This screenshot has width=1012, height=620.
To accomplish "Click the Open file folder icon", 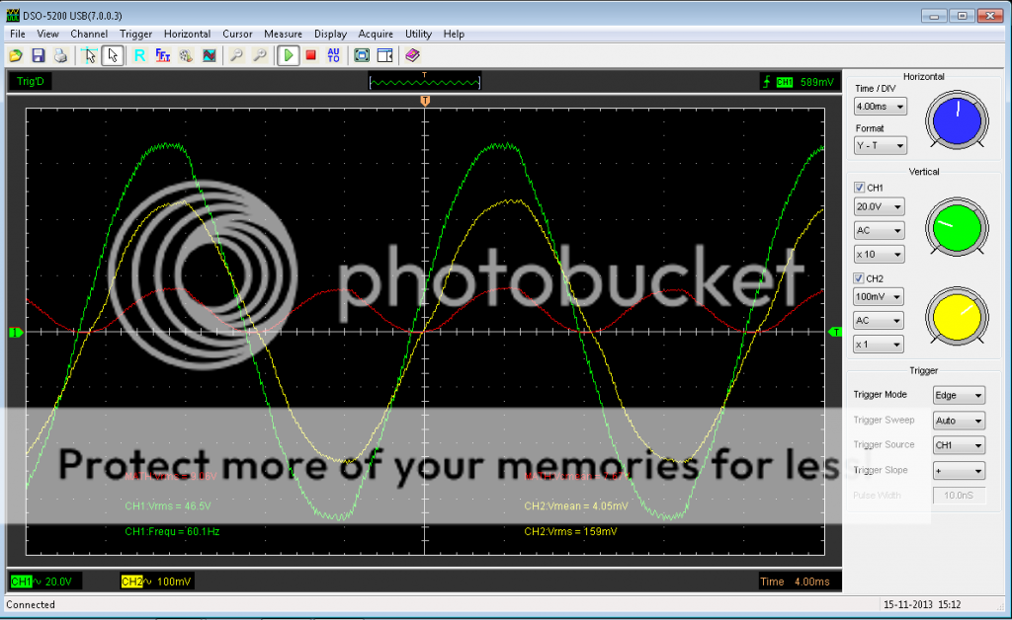I will pos(16,55).
